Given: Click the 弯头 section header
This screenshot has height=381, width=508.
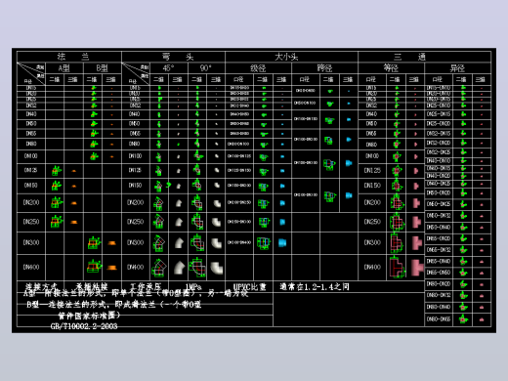Looking at the screenshot, I should point(178,57).
